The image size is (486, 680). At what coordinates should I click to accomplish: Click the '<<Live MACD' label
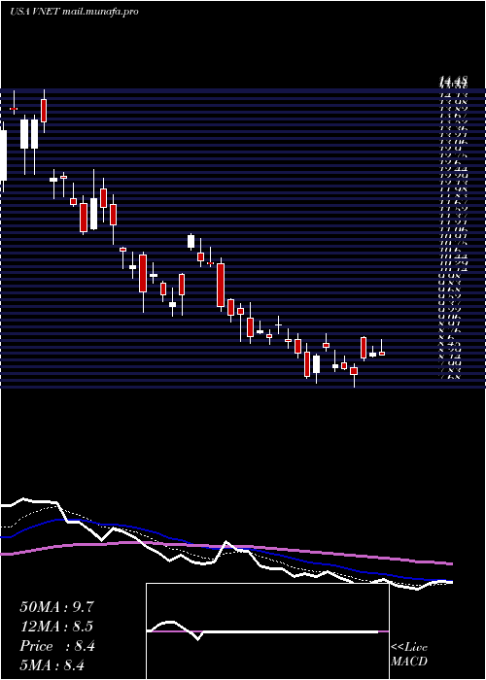click(x=409, y=655)
